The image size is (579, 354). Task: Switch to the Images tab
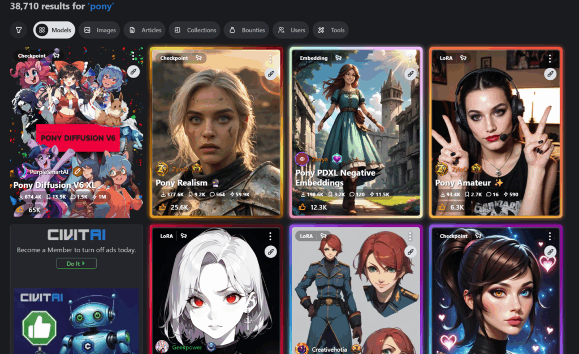(x=100, y=30)
